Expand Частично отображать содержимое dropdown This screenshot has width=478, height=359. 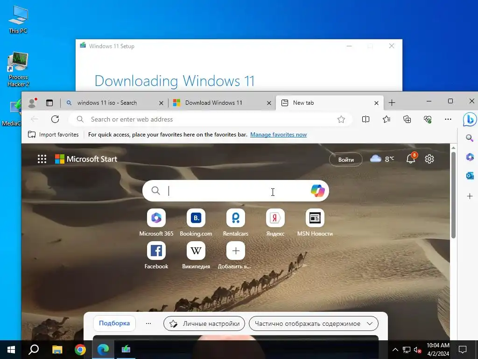(x=313, y=323)
